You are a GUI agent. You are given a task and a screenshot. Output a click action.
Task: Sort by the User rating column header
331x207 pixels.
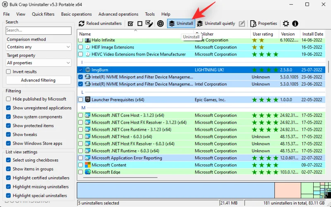264,34
